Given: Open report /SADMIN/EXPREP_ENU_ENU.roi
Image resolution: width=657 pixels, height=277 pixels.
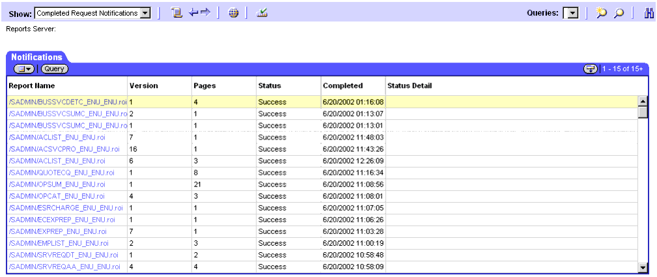Looking at the screenshot, I should (57, 231).
